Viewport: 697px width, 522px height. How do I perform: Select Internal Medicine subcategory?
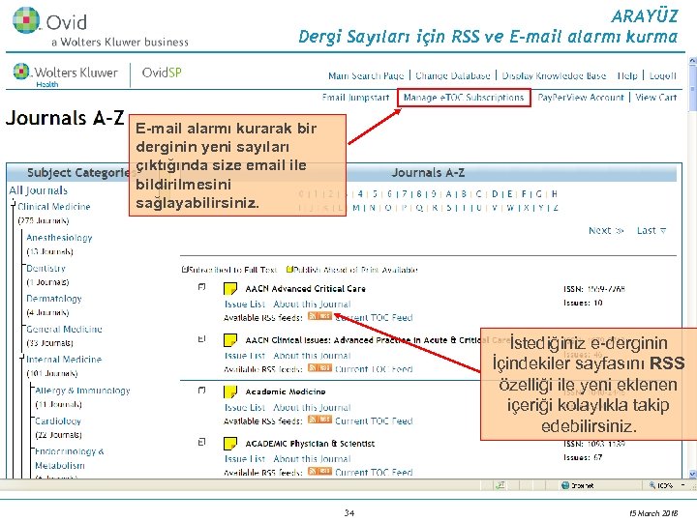[x=64, y=359]
